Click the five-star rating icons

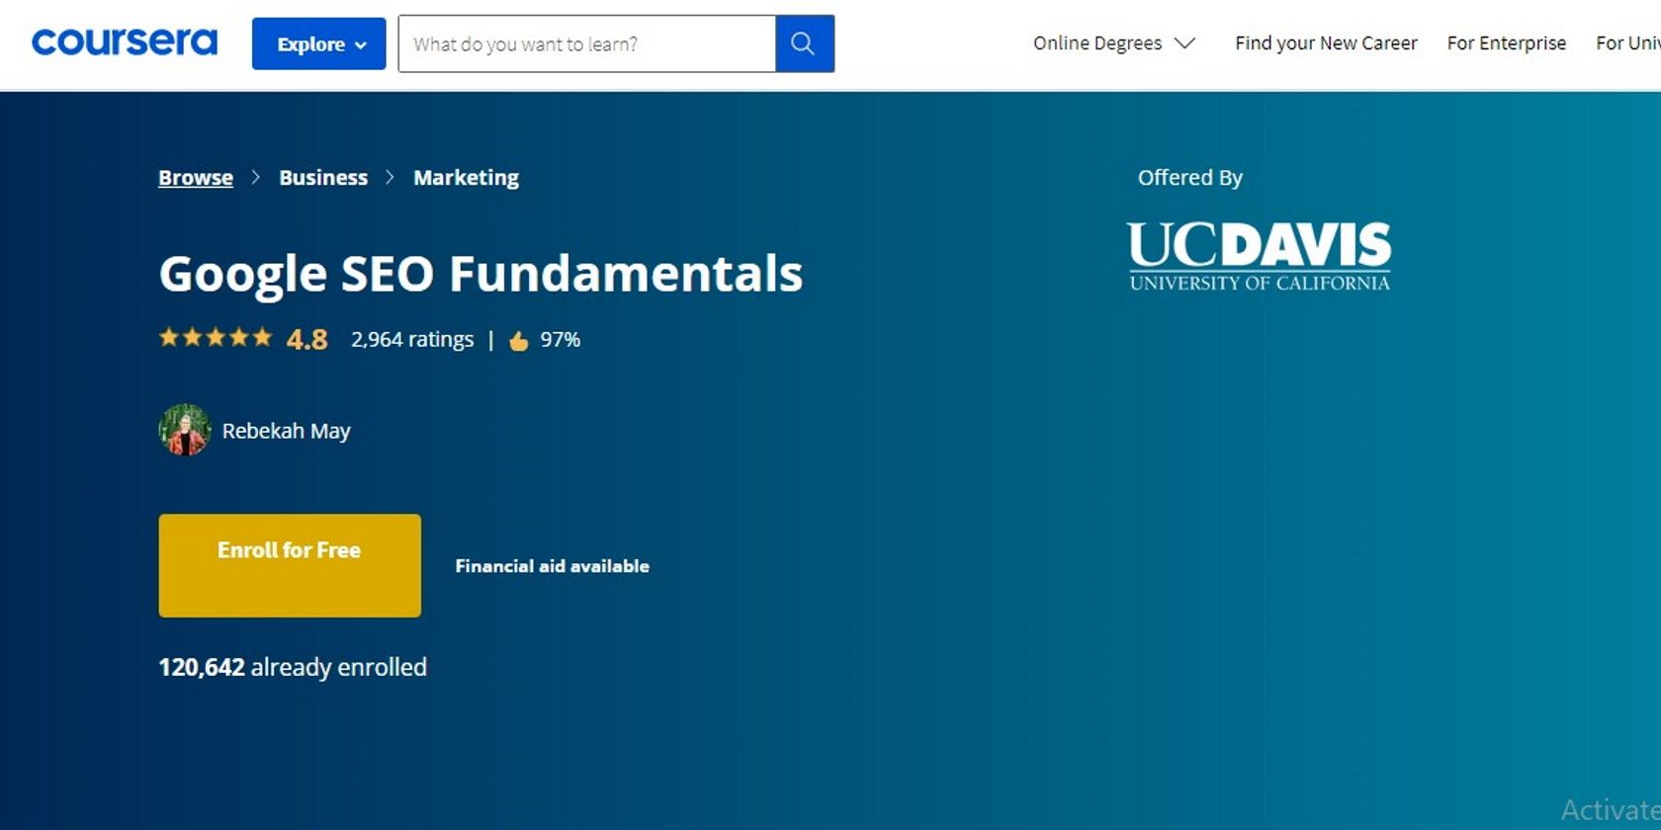pyautogui.click(x=216, y=338)
